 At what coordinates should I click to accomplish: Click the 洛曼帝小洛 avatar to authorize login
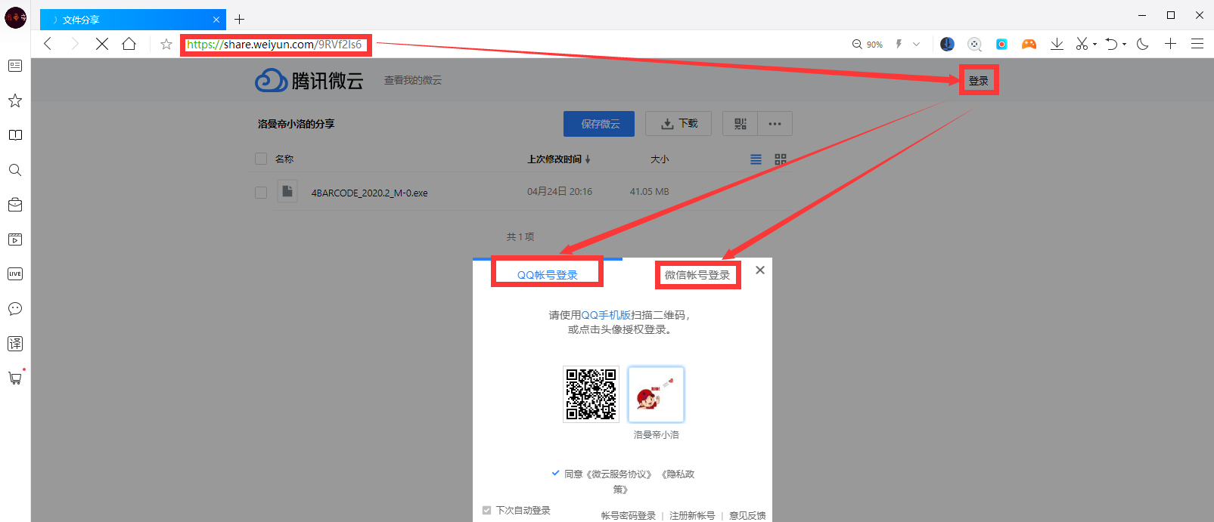(656, 394)
